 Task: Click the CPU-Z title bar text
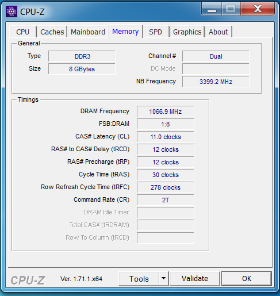point(32,12)
